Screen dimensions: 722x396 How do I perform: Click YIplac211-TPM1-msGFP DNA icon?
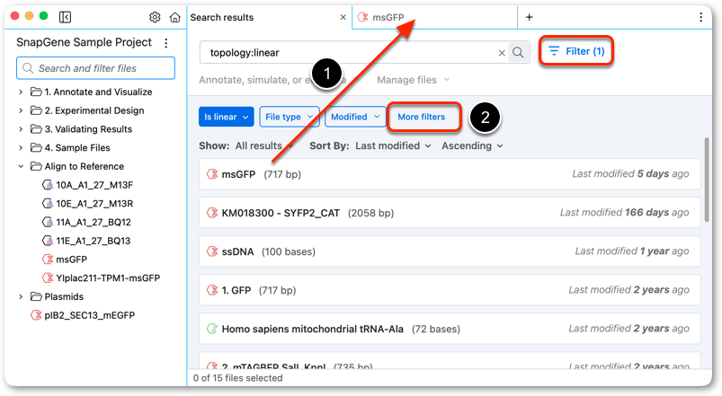[x=48, y=277]
